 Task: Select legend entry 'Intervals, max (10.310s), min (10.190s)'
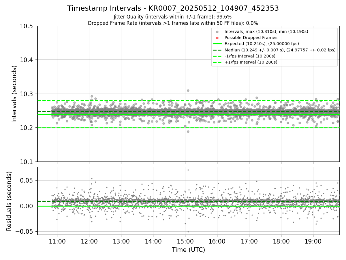coord(266,31)
